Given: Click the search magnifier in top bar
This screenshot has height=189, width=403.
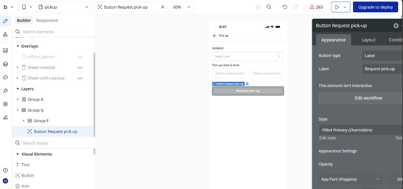Looking at the screenshot, I should (269, 7).
